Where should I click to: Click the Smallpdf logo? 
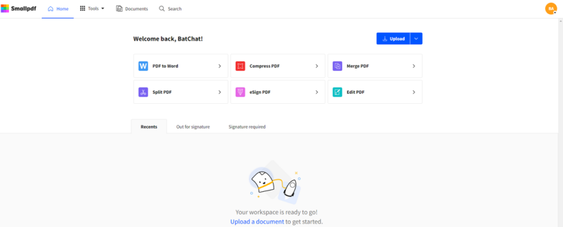click(x=18, y=8)
